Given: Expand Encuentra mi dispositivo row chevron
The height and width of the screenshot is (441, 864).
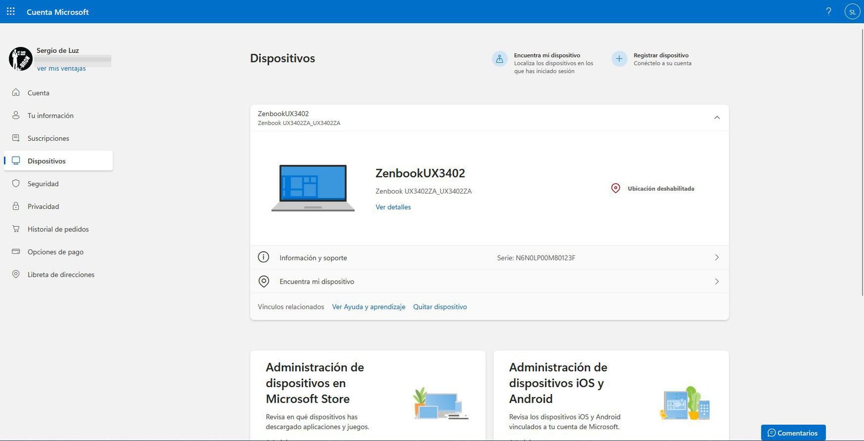Looking at the screenshot, I should click(717, 281).
